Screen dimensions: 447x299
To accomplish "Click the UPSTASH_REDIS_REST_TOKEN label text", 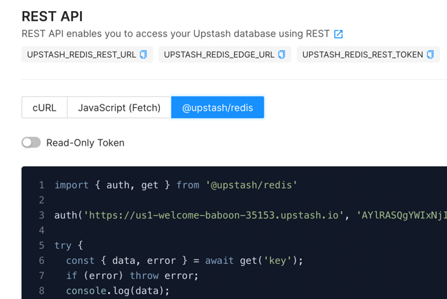I will pos(362,54).
